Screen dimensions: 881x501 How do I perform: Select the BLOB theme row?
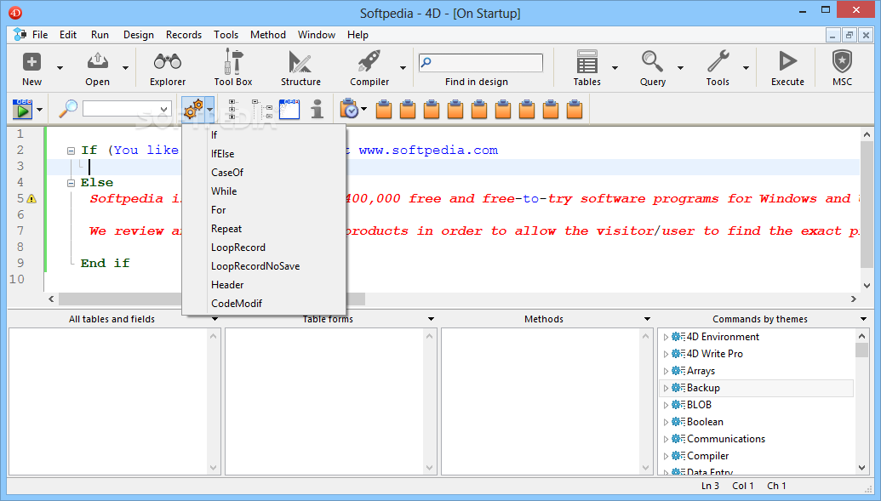756,405
